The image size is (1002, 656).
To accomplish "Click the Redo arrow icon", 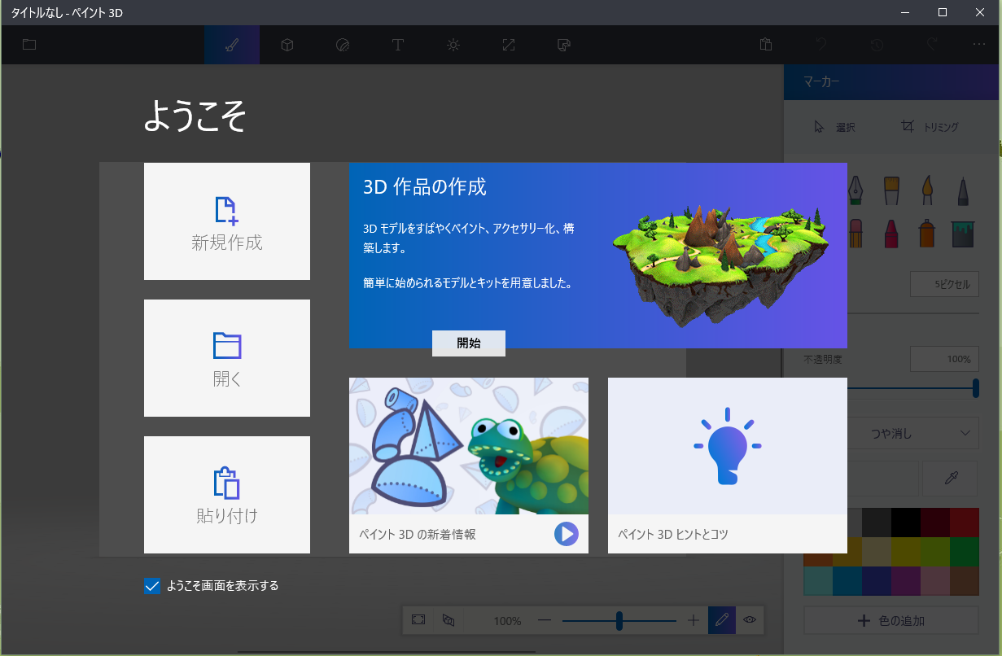I will [932, 45].
